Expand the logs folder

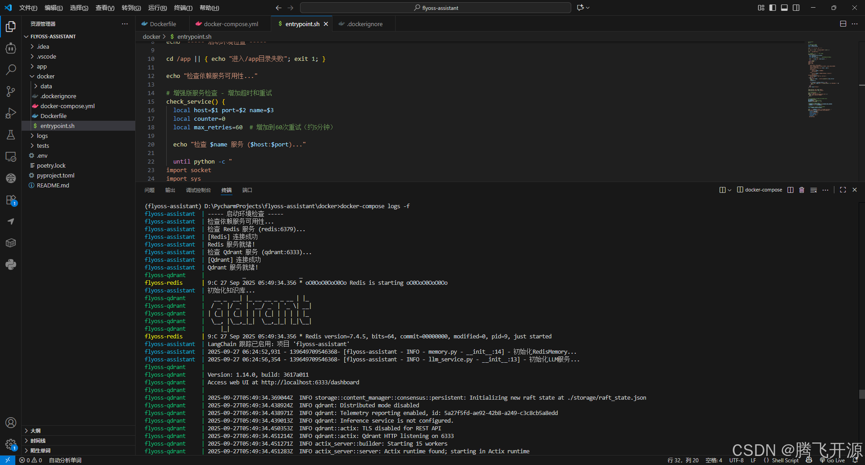(x=78, y=136)
